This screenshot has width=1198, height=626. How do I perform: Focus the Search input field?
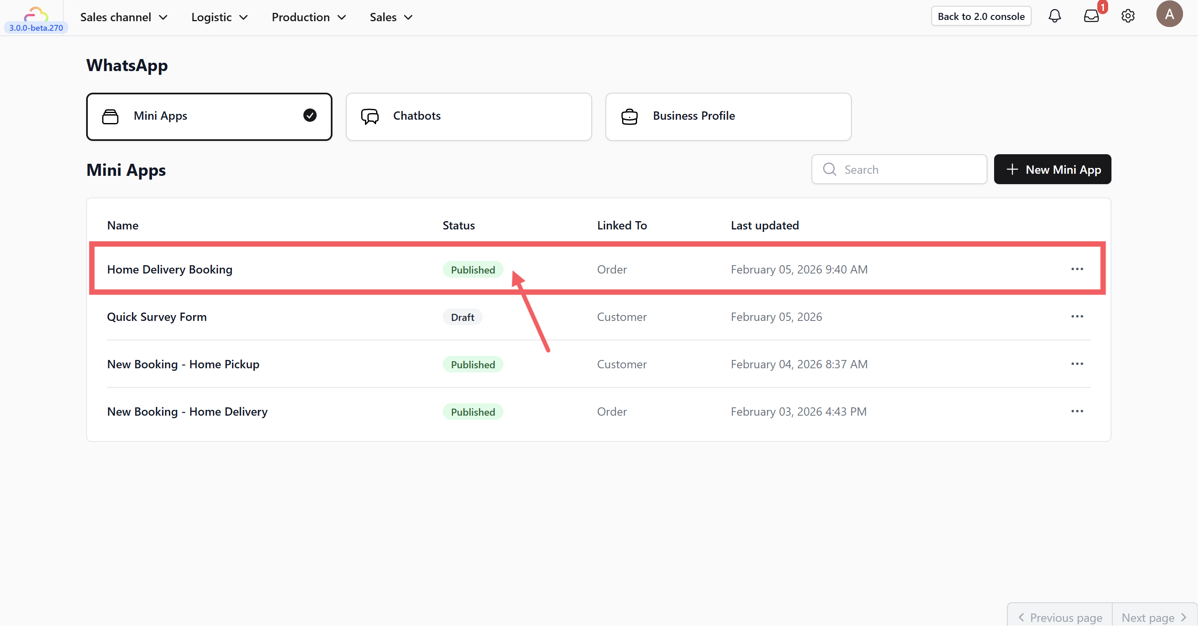click(898, 169)
